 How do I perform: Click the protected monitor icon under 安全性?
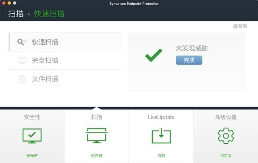pyautogui.click(x=32, y=136)
